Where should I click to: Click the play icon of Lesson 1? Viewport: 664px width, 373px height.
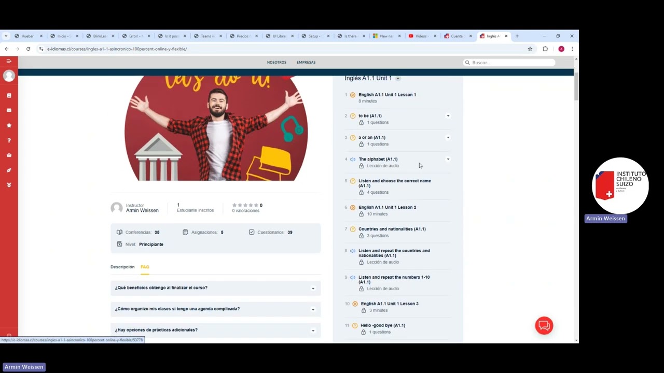pos(353,95)
